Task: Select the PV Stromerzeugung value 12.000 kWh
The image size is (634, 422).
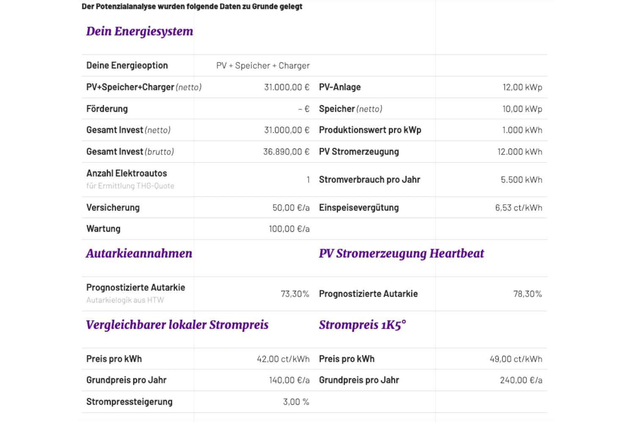Action: coord(519,151)
